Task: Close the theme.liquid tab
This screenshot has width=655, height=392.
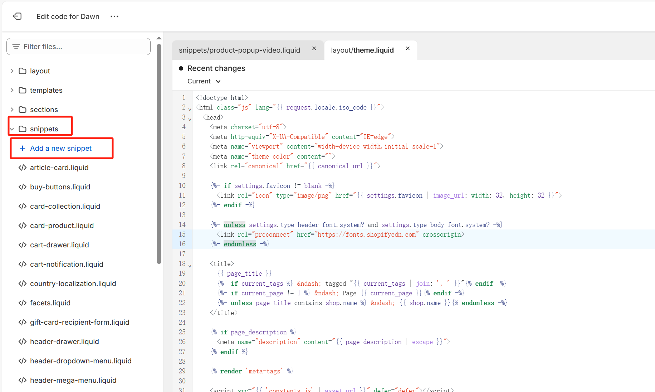Action: point(408,48)
